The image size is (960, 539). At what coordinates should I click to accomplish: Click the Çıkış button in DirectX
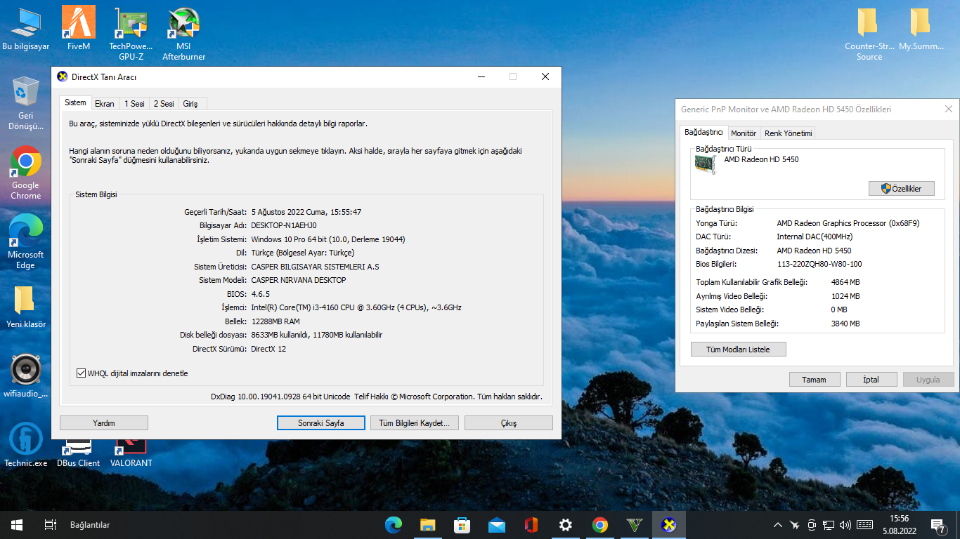509,423
